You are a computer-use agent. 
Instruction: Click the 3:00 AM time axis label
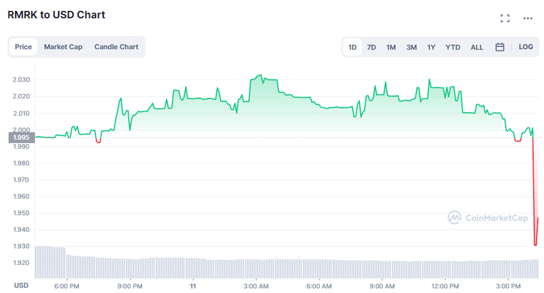coord(255,286)
